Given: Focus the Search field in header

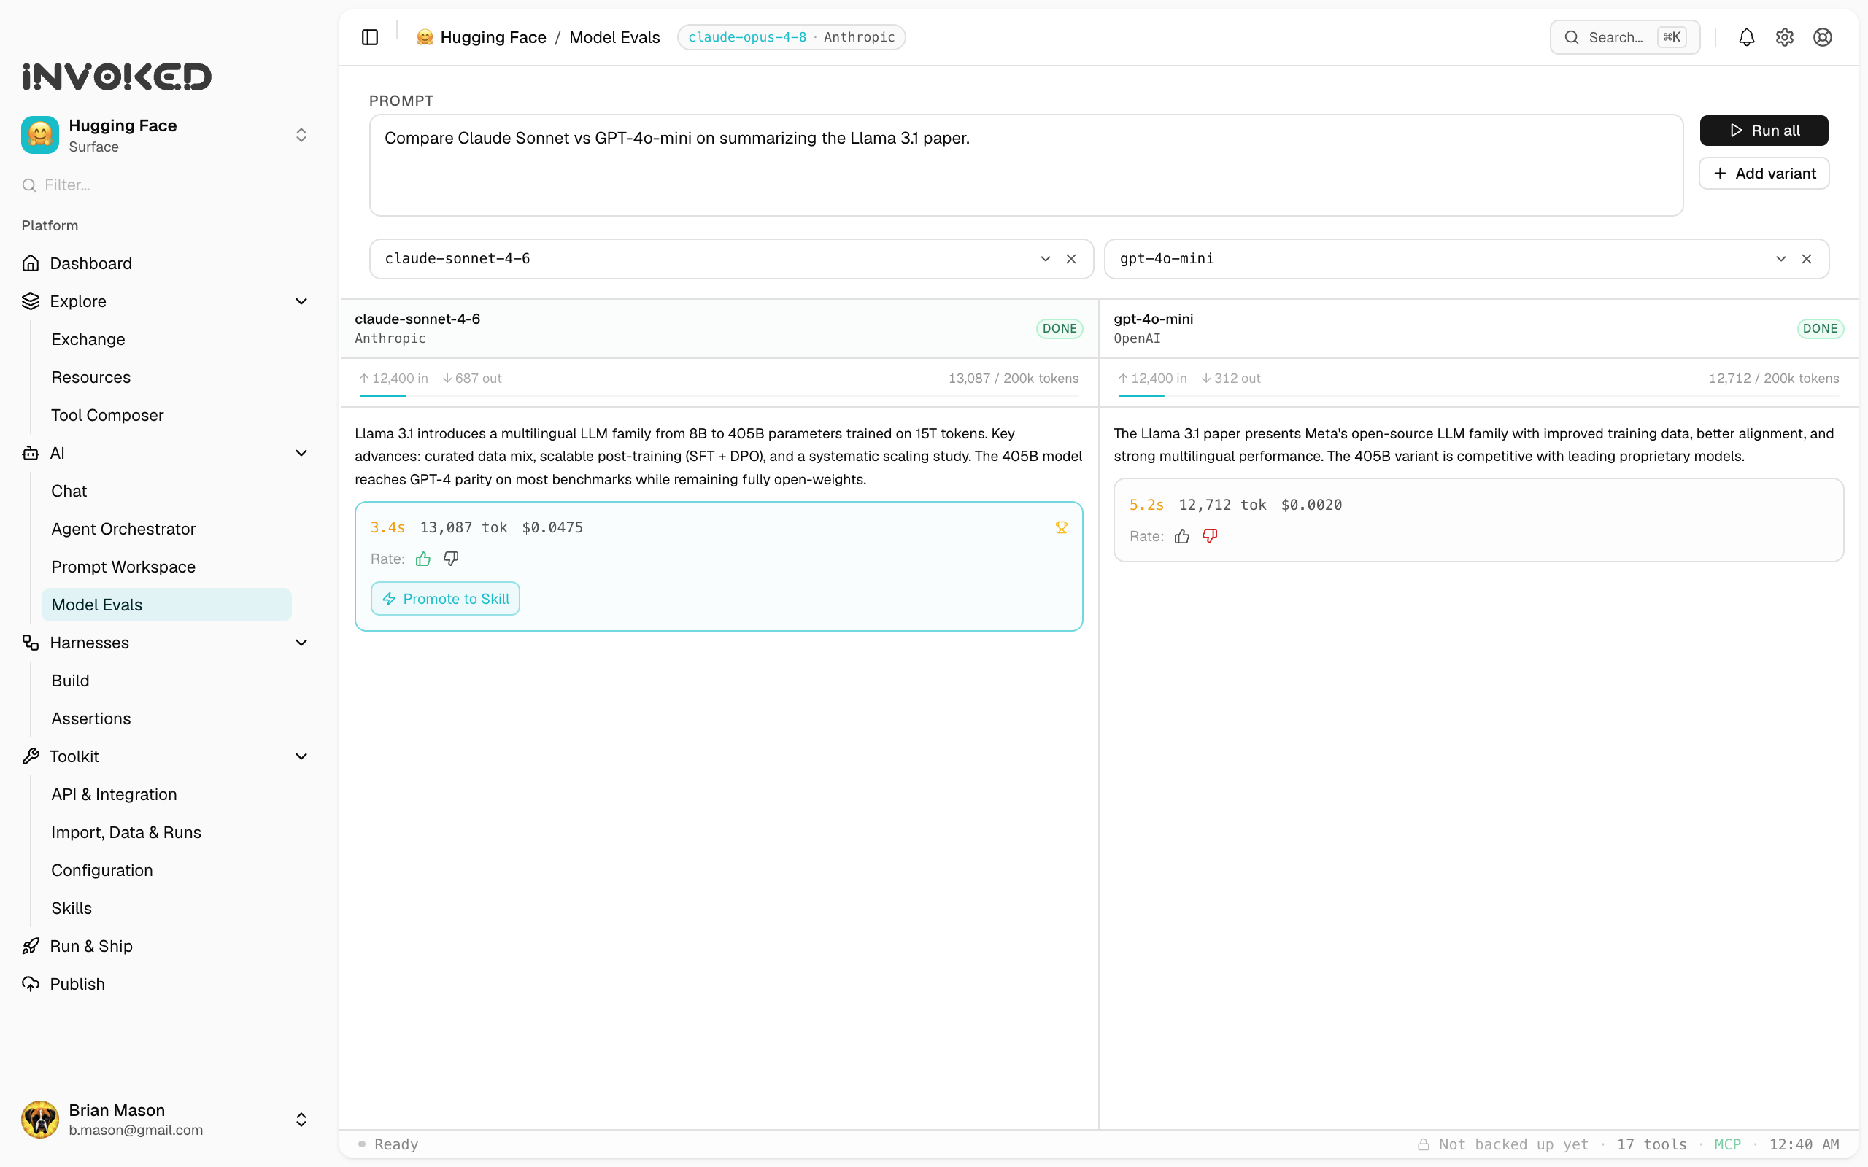Looking at the screenshot, I should click(1625, 37).
